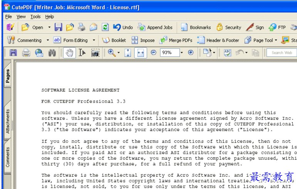Switch to the Comments side tab
The width and height of the screenshot is (297, 189).
pos(8,157)
